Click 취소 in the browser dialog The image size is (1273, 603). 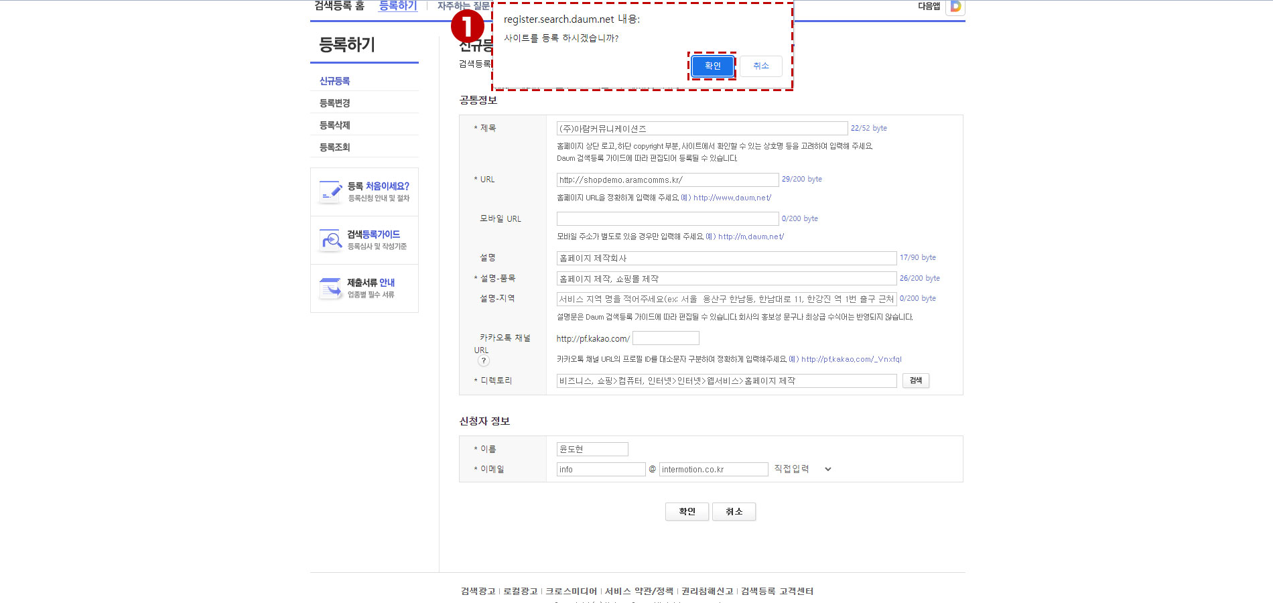761,66
